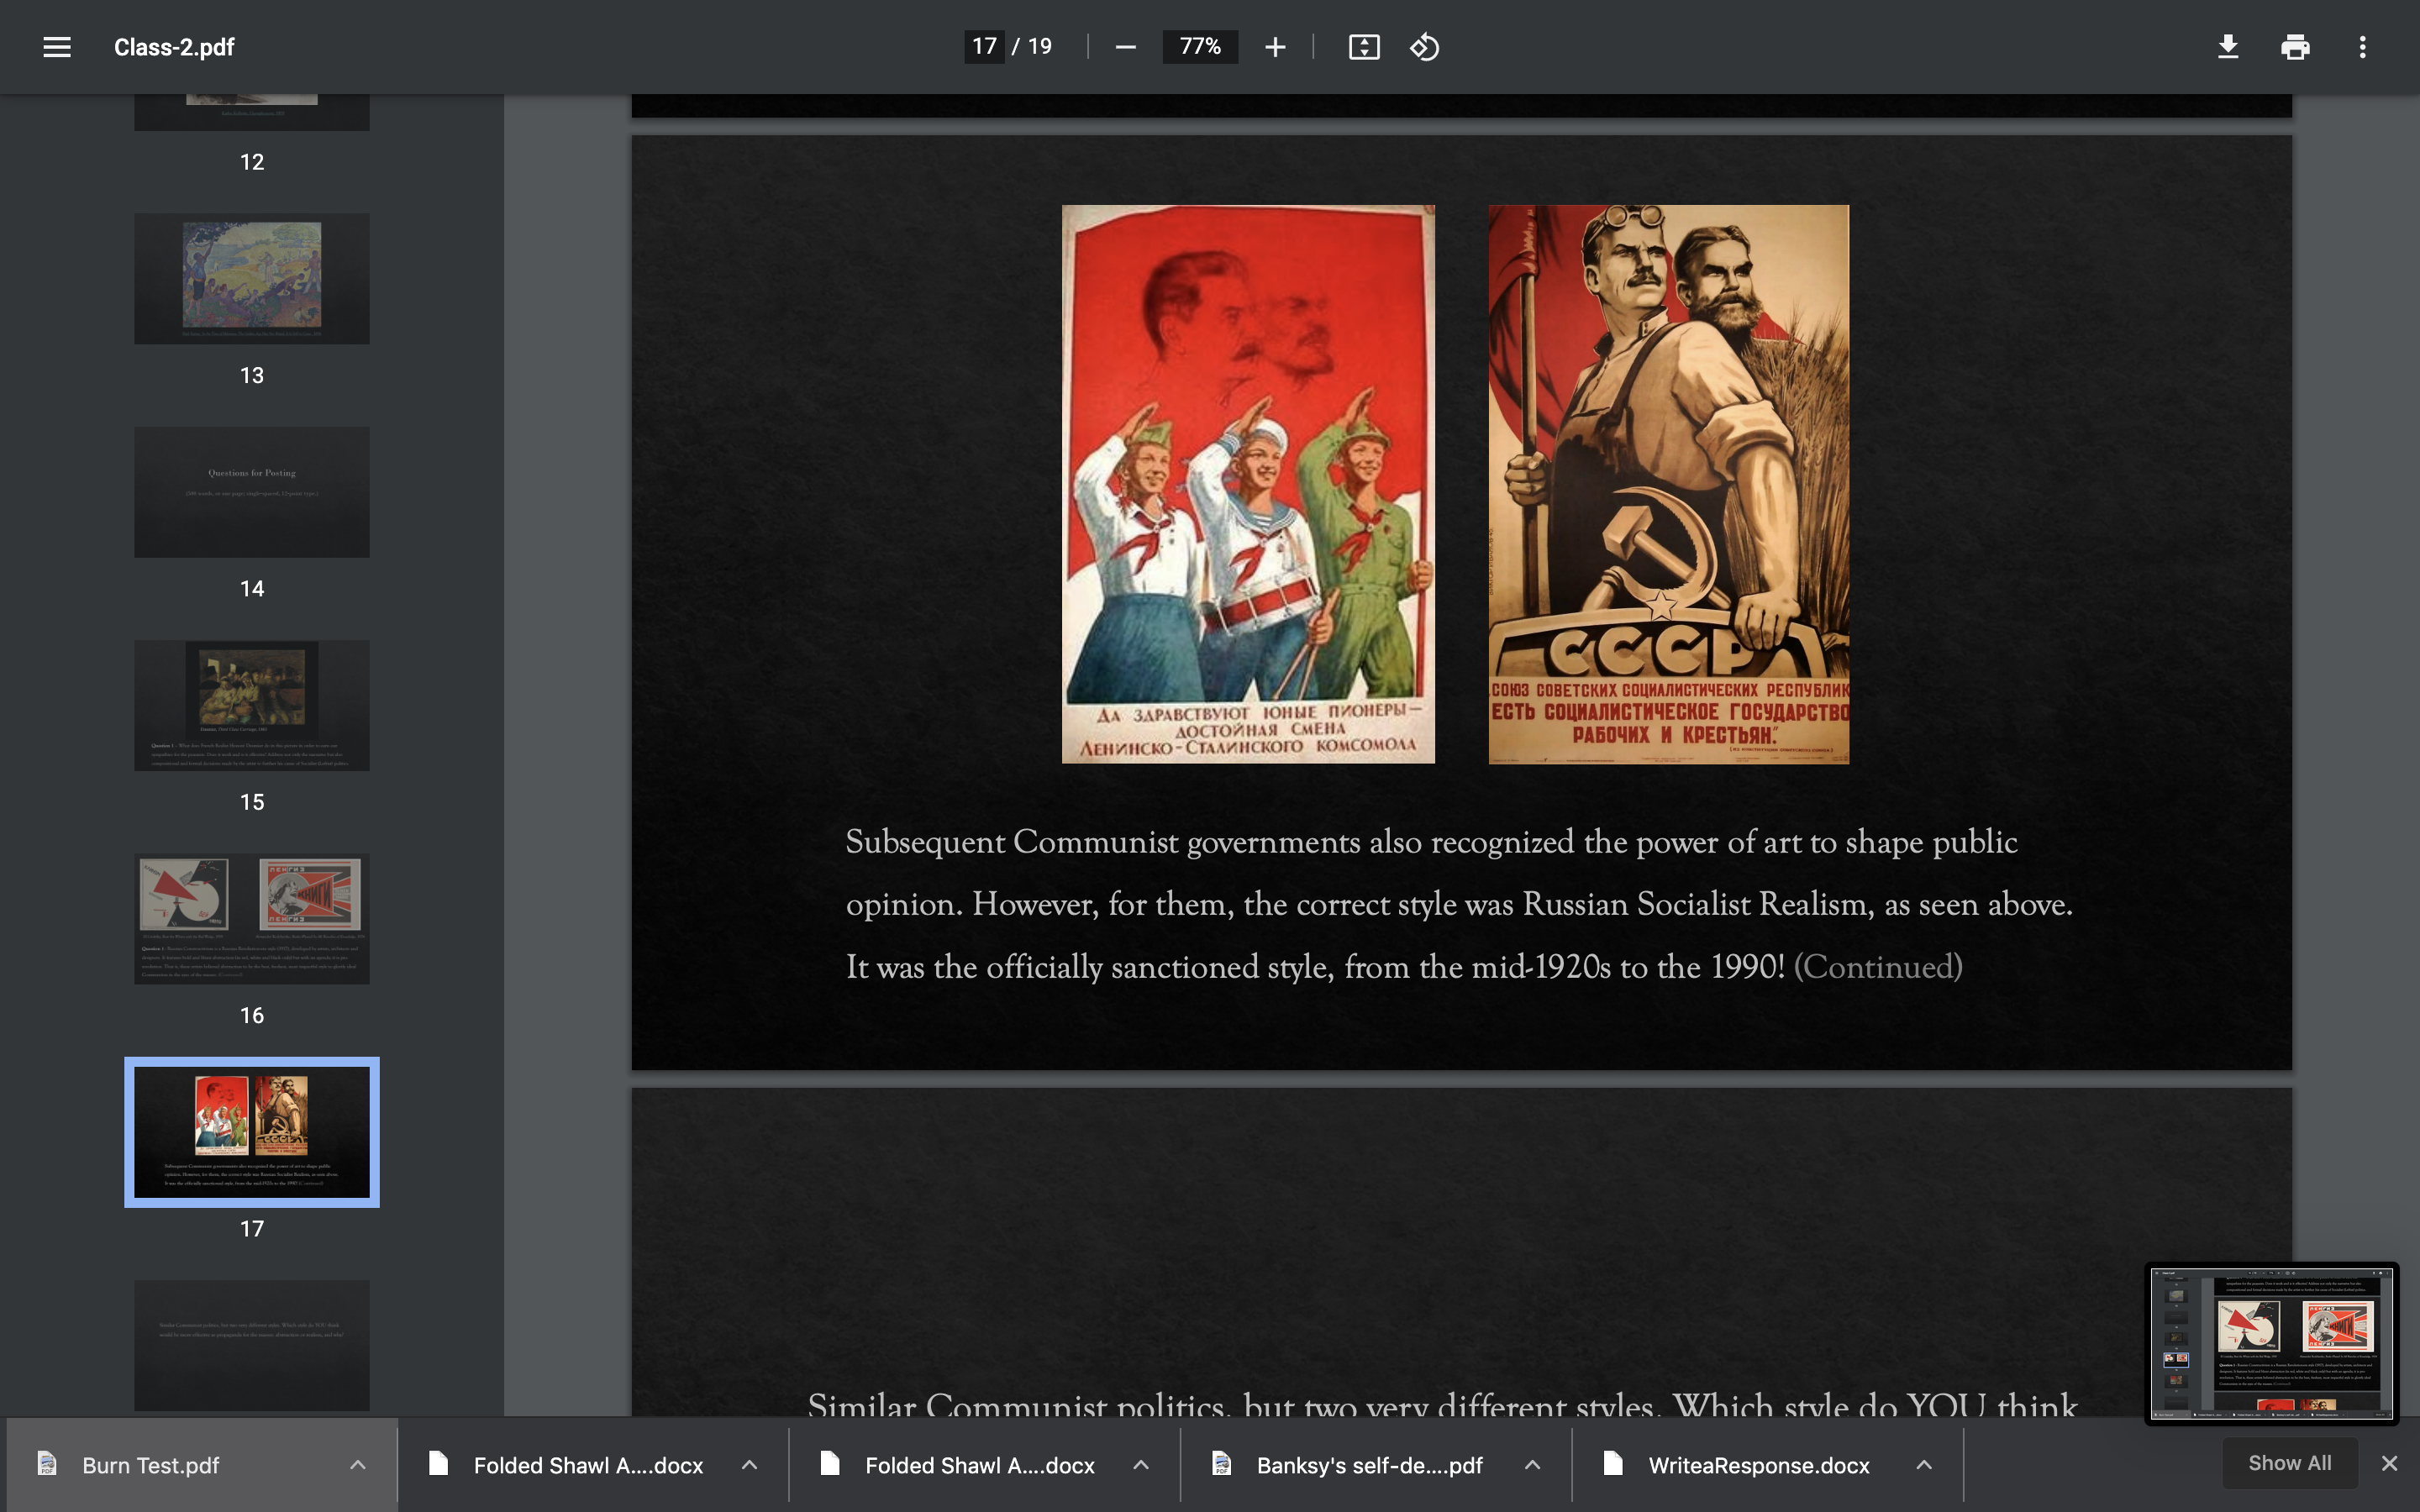The width and height of the screenshot is (2420, 1512).
Task: Expand options for Banksy's pdf download
Action: pyautogui.click(x=1532, y=1465)
